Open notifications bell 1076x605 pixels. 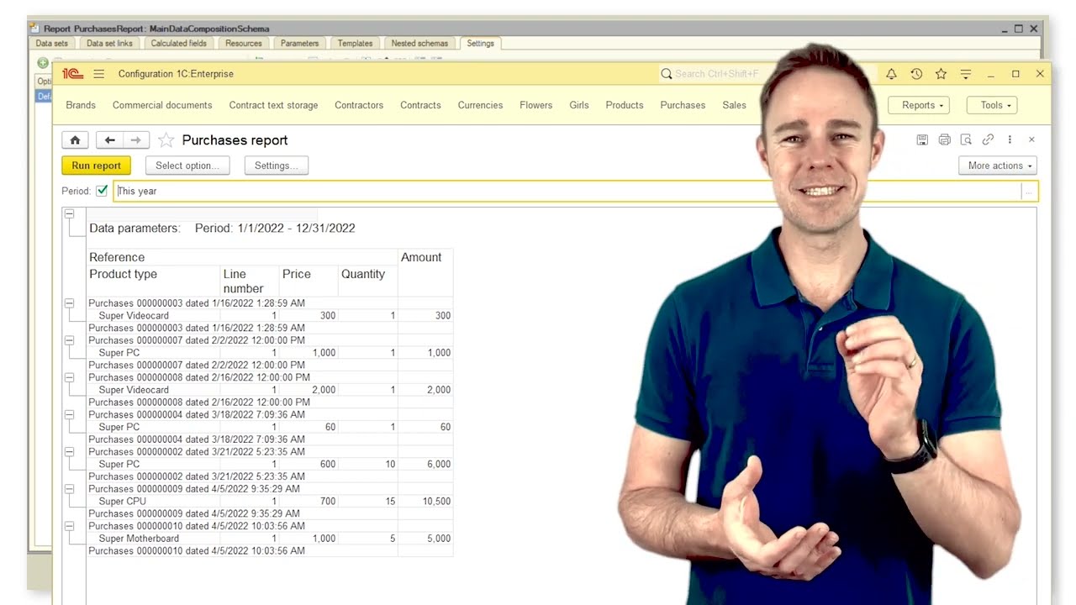tap(891, 74)
